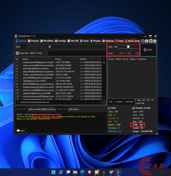Click horizontal scrollbar left arrow
Image resolution: width=171 pixels, height=176 pixels.
point(18,102)
